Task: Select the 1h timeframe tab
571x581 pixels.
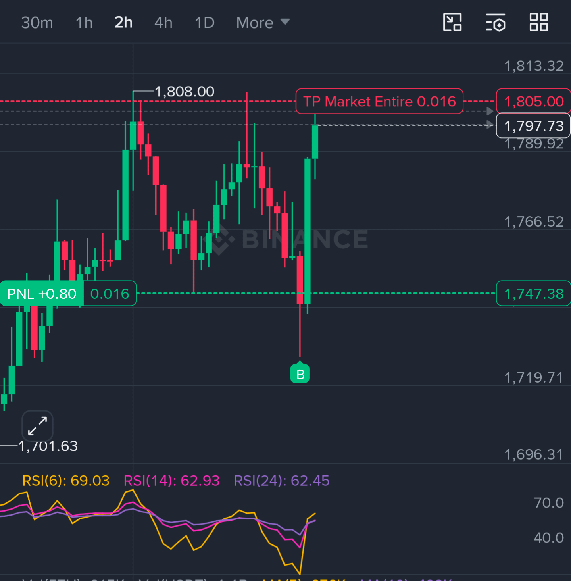Action: (x=84, y=23)
